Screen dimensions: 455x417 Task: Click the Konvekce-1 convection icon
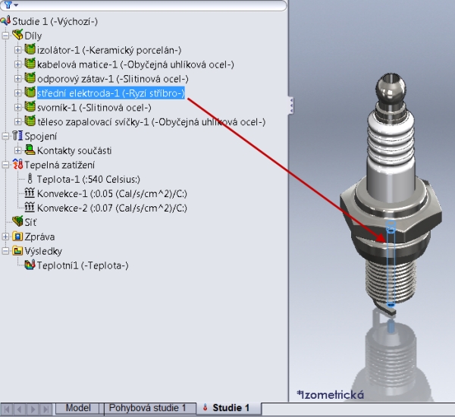point(30,193)
